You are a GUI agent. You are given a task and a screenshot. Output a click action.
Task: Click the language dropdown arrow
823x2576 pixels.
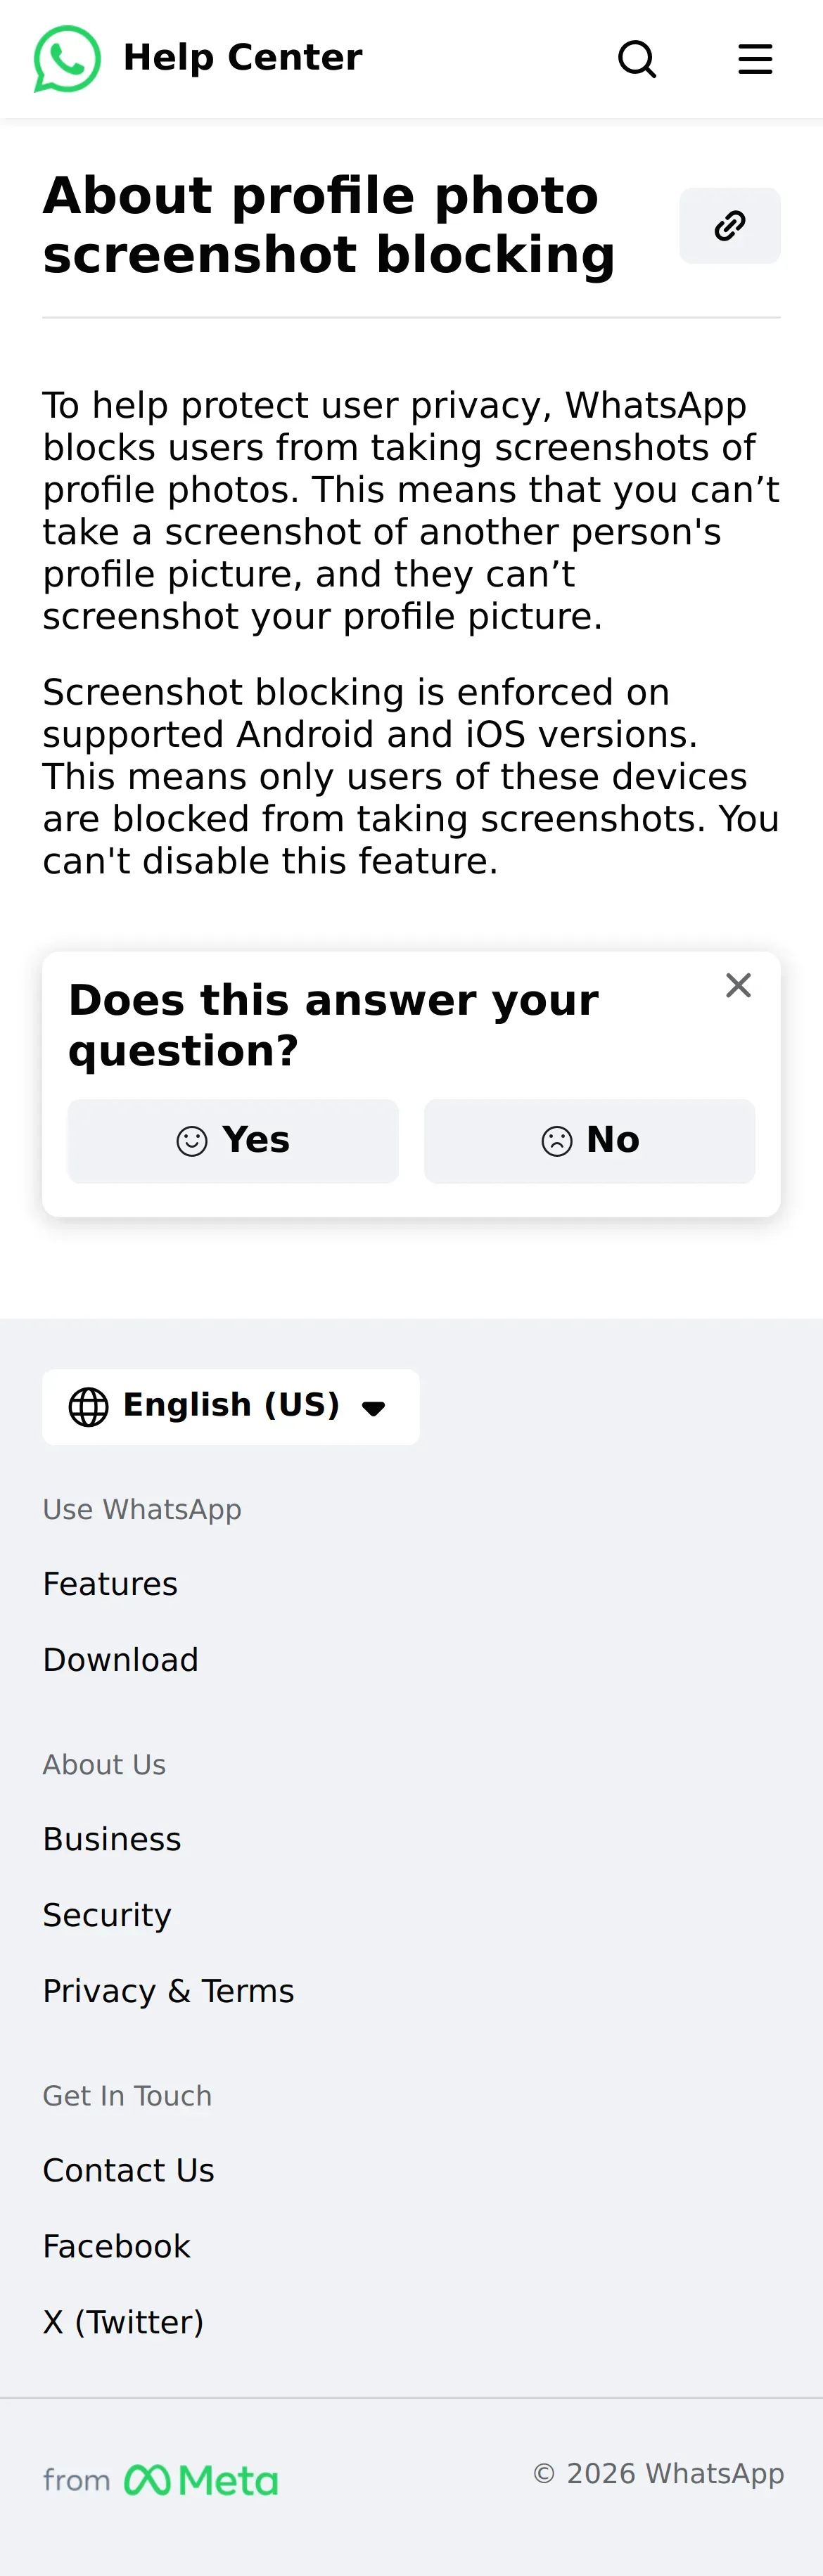click(374, 1409)
